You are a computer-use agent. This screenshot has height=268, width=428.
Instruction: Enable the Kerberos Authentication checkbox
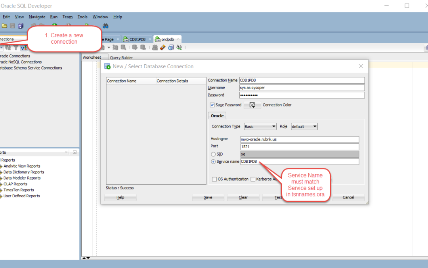point(253,179)
